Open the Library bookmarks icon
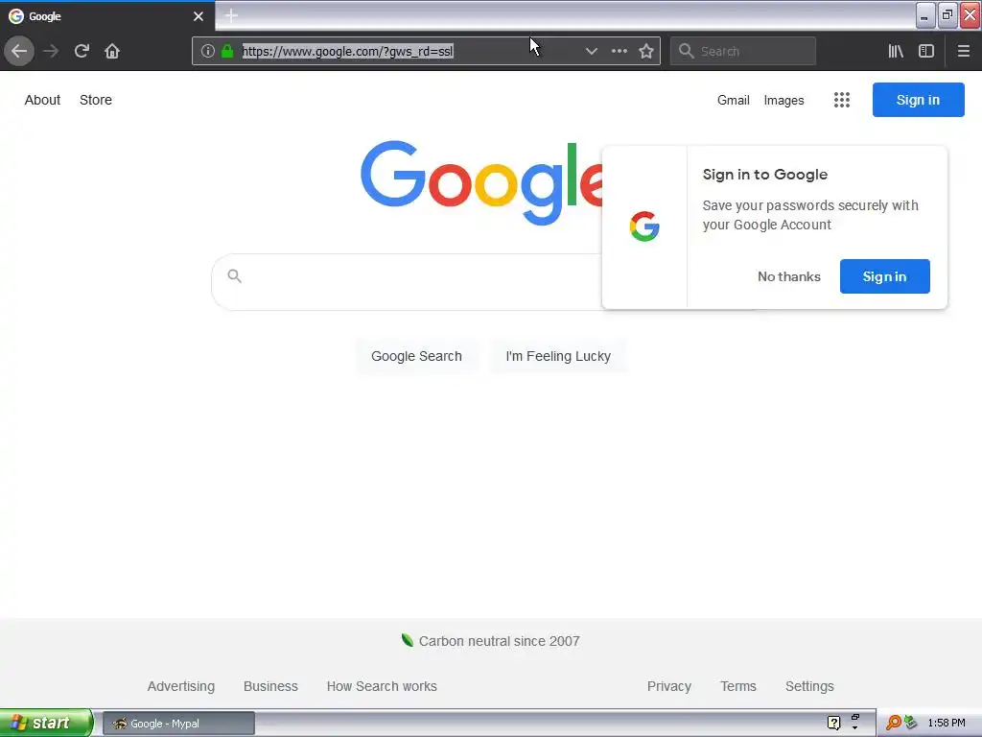Image resolution: width=982 pixels, height=737 pixels. pyautogui.click(x=896, y=51)
